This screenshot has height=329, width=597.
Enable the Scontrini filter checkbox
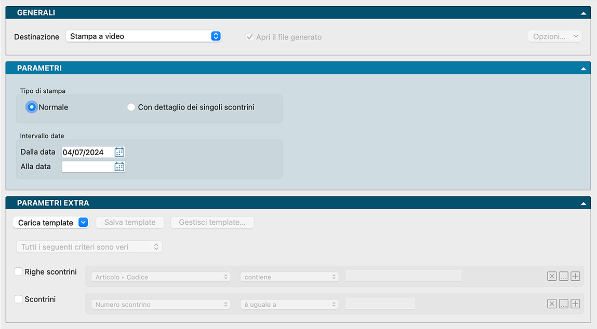pyautogui.click(x=19, y=299)
